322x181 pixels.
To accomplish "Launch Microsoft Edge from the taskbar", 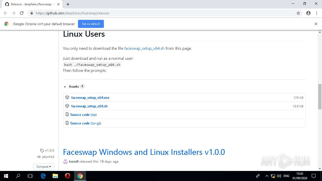I will point(43,176).
